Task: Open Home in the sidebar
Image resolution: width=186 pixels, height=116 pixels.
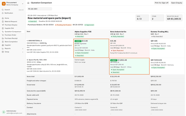Action: pos(13,18)
